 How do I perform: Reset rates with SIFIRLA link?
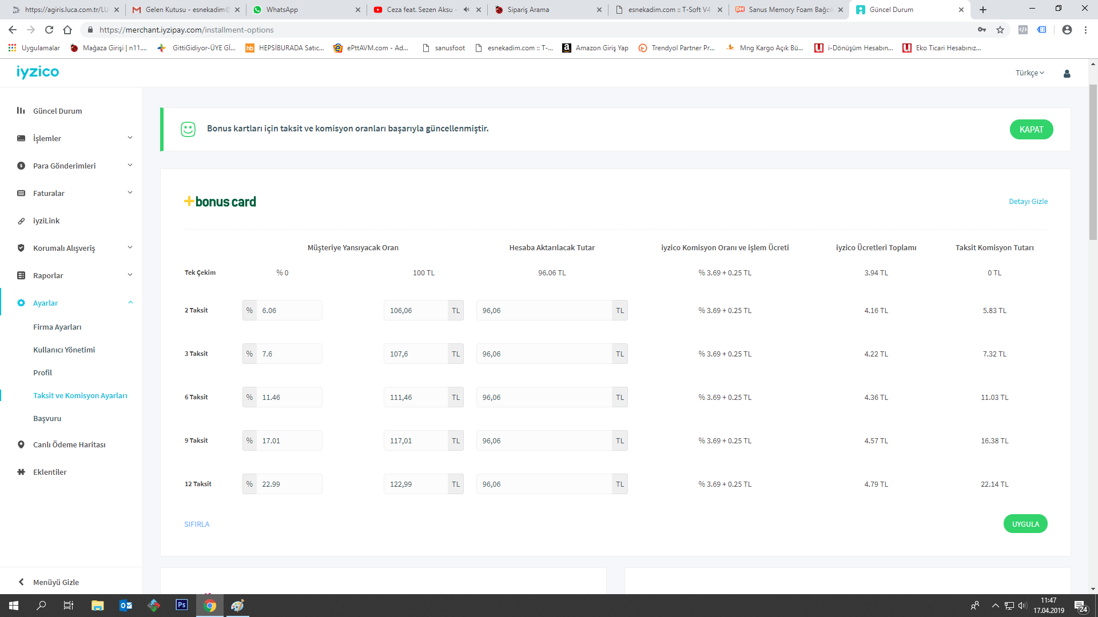click(197, 524)
